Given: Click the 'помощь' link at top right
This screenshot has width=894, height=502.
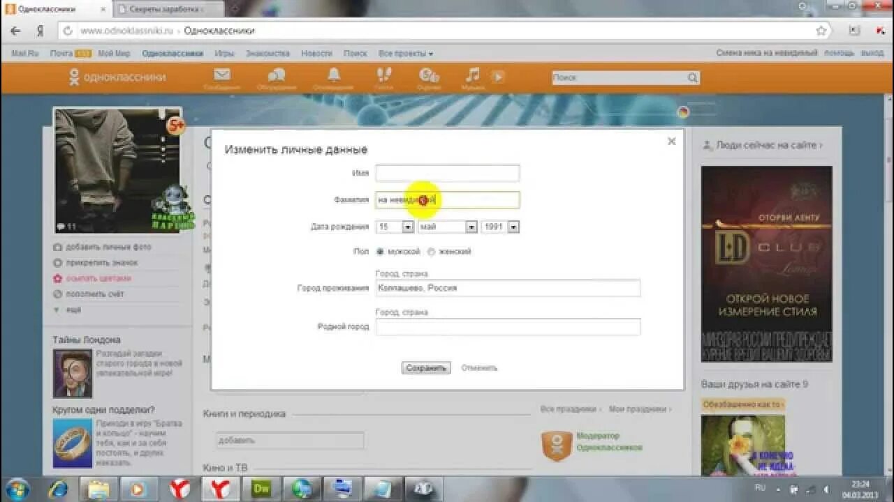Looking at the screenshot, I should [839, 53].
